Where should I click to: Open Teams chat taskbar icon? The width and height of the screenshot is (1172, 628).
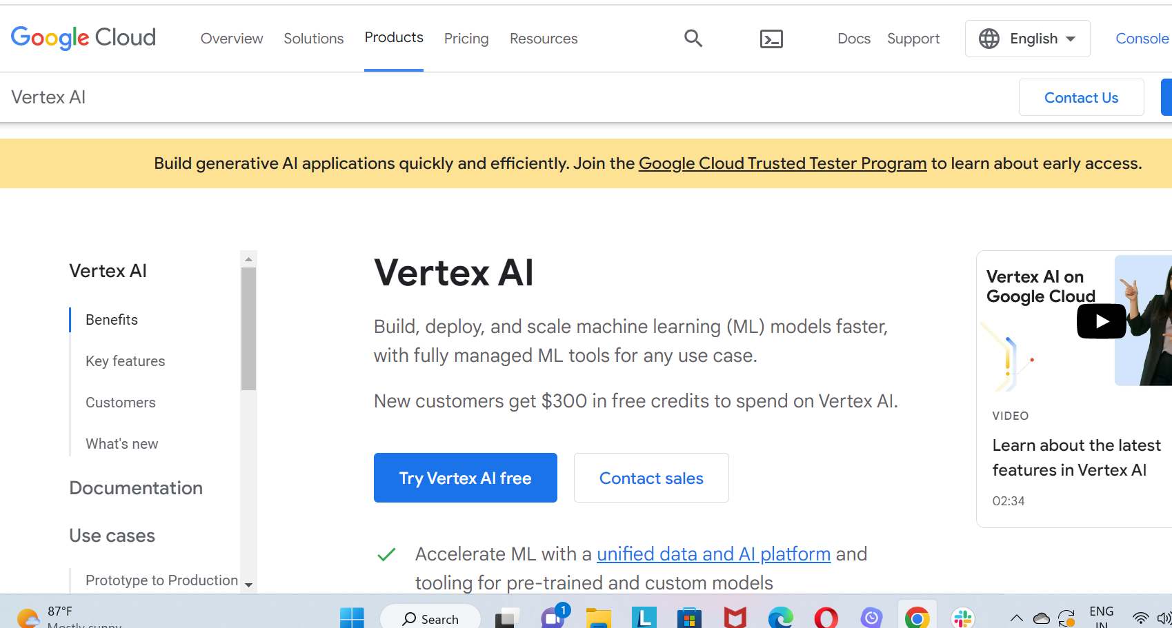point(553,617)
